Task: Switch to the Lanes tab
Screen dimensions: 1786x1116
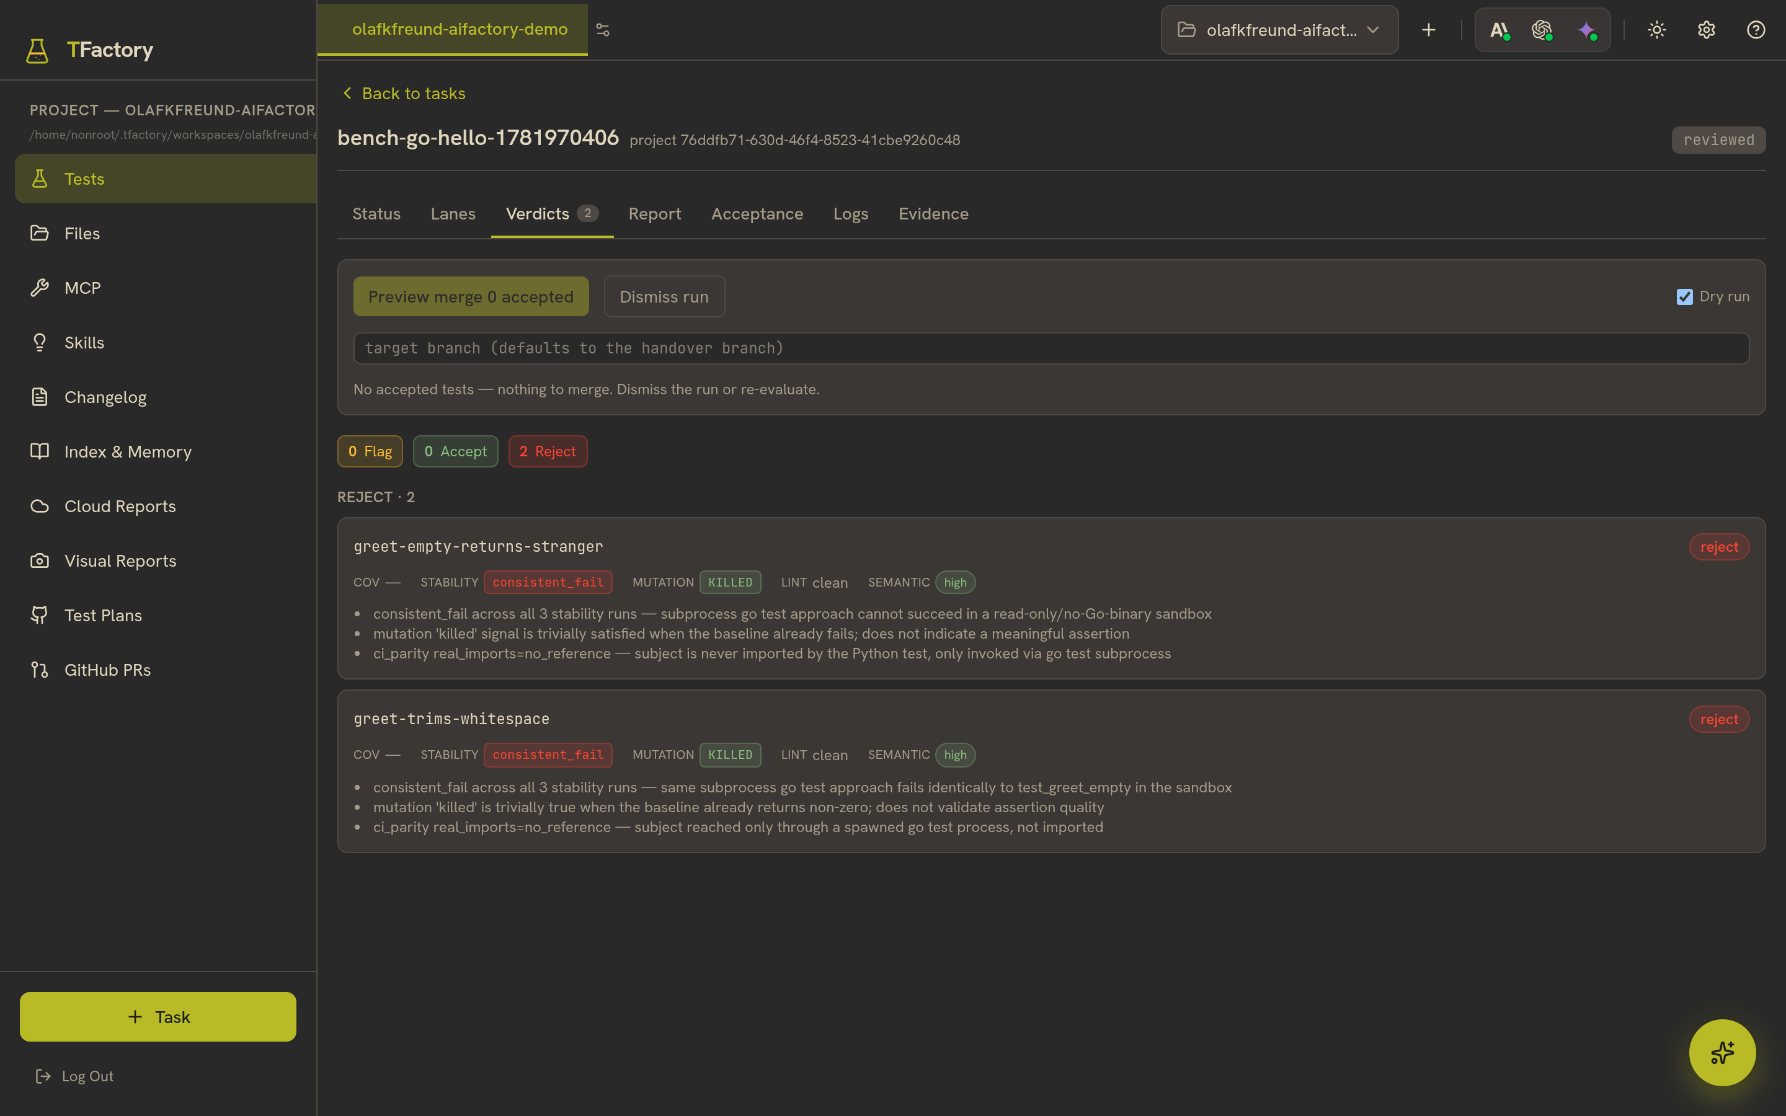Action: coord(453,214)
